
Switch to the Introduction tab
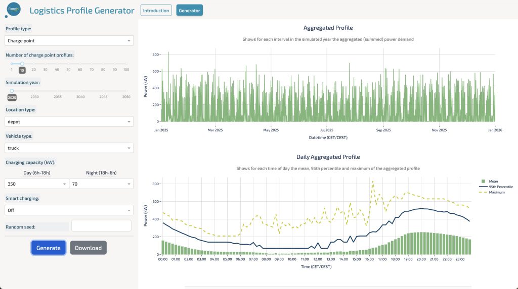156,11
